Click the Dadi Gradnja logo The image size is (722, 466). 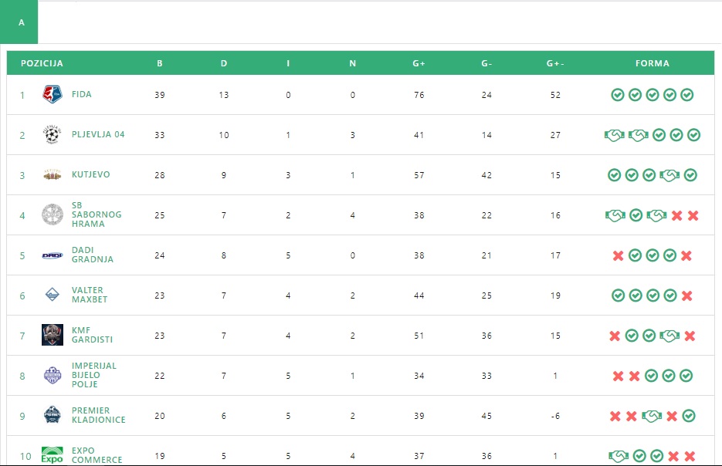pos(52,255)
